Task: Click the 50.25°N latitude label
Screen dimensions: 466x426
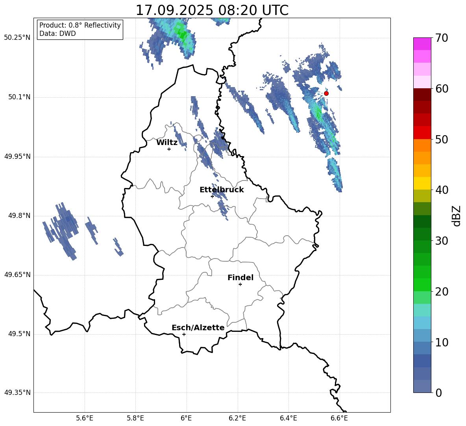Action: tap(17, 38)
